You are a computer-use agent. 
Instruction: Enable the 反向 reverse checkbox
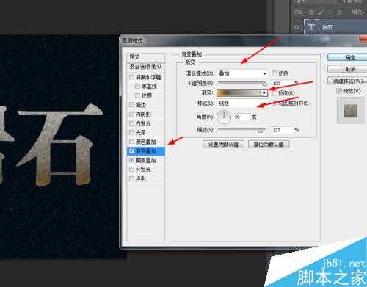[x=275, y=93]
